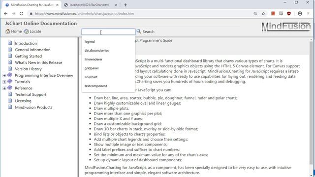
Task: Open the Technical Support topic
Action: 31,94
